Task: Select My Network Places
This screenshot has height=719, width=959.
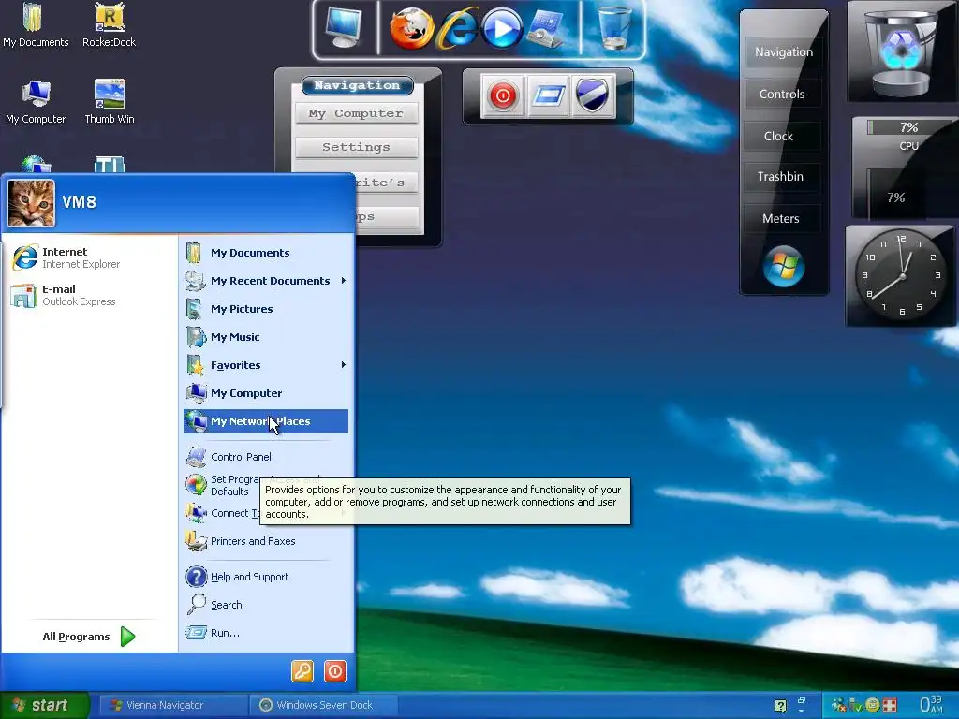Action: (266, 421)
